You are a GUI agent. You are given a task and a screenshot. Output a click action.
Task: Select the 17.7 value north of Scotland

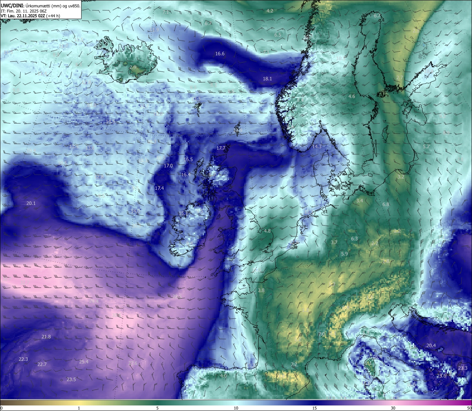coord(221,148)
